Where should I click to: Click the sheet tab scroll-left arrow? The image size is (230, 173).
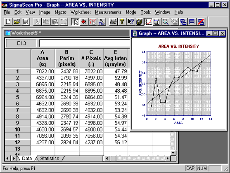pos(7,158)
